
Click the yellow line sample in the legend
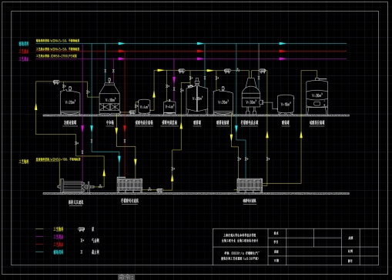(39, 229)
